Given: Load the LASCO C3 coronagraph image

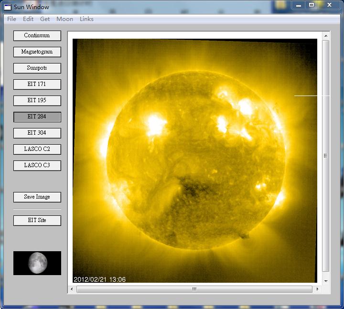Looking at the screenshot, I should [x=37, y=166].
